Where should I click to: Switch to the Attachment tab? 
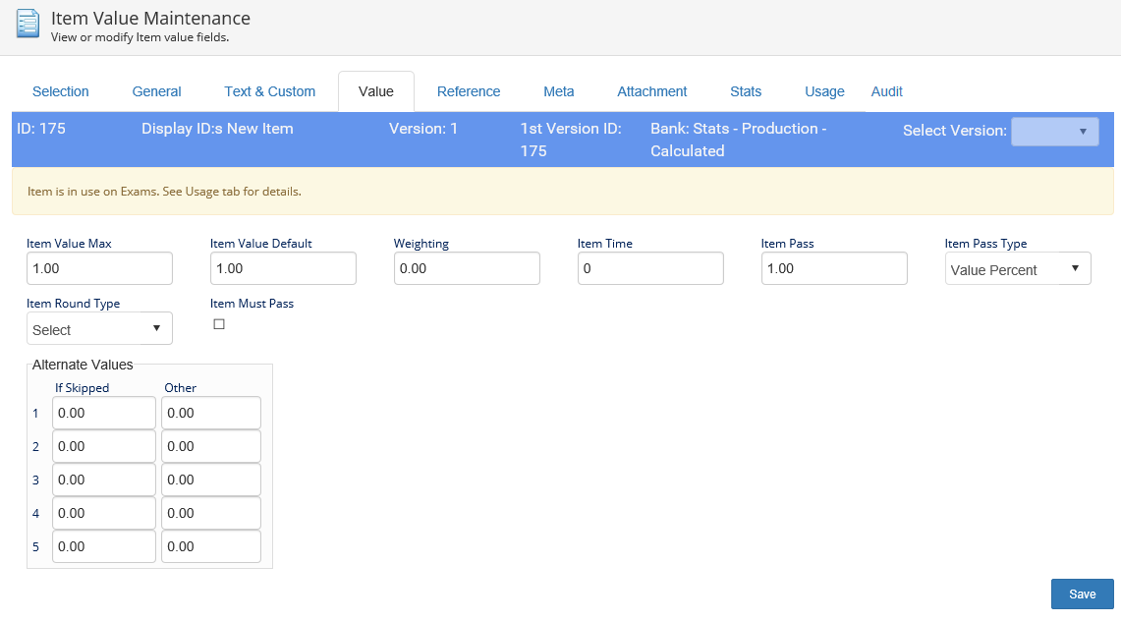point(651,91)
